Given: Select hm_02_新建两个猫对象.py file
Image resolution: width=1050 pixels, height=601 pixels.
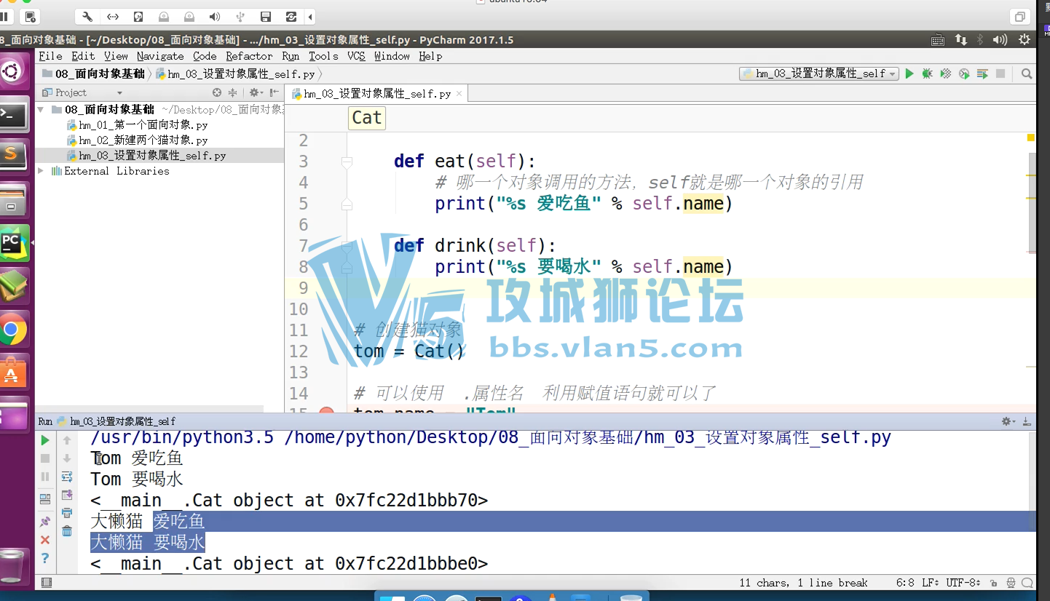Looking at the screenshot, I should (x=143, y=140).
